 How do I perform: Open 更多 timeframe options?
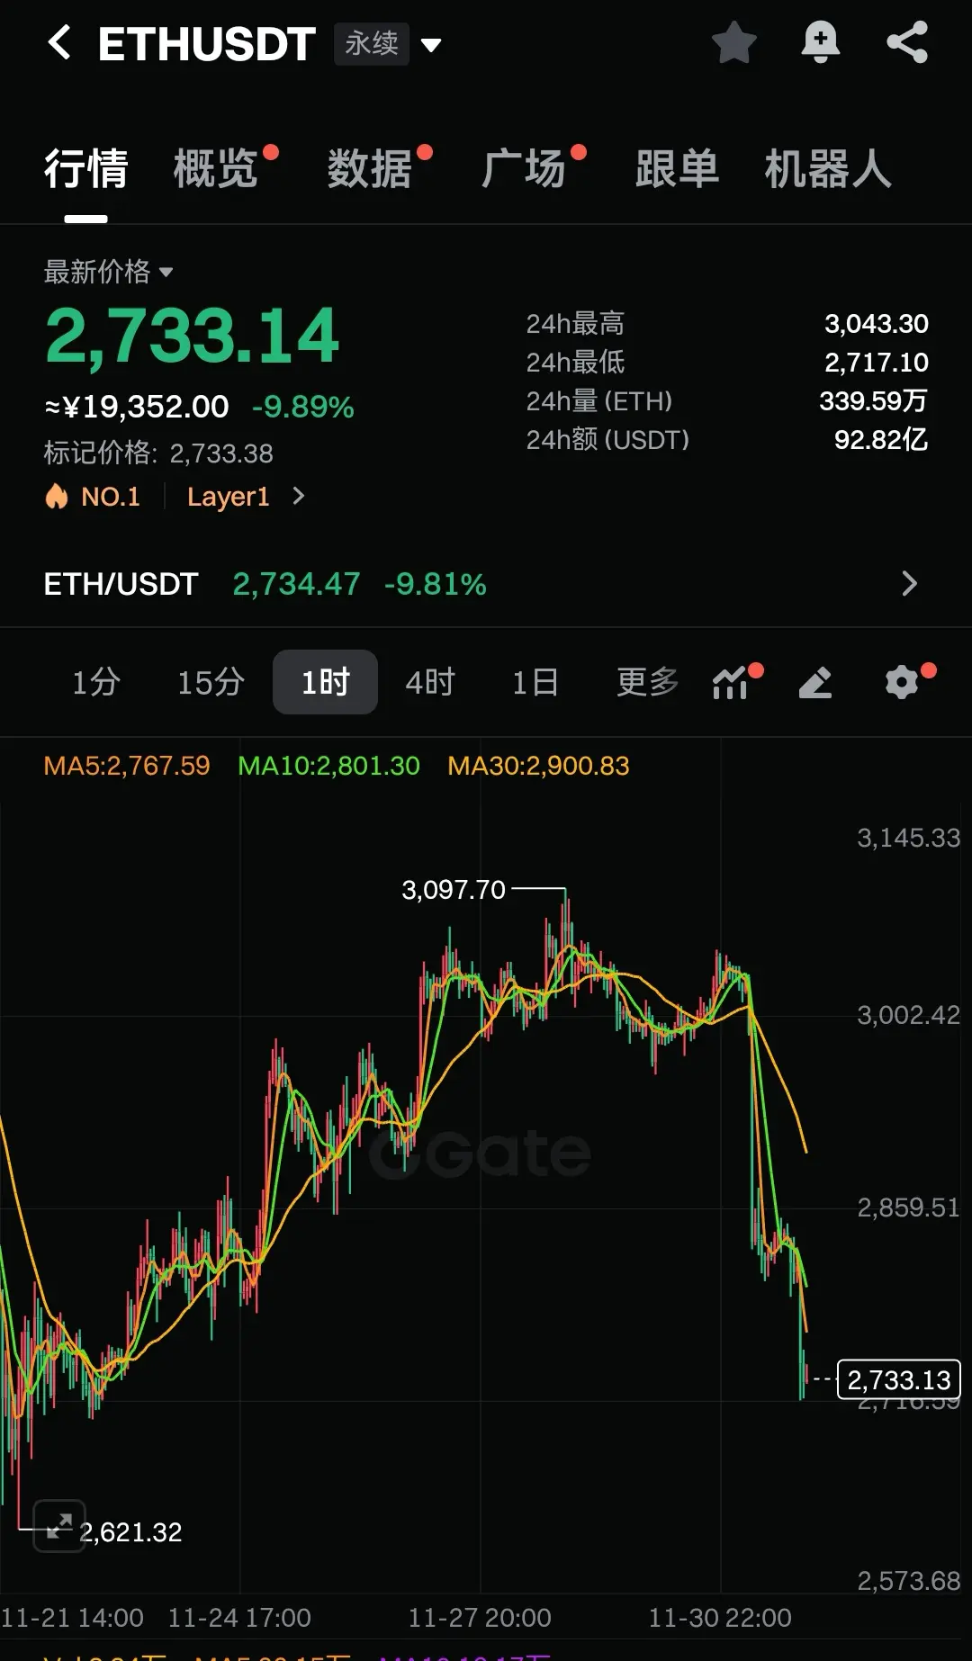pos(647,682)
